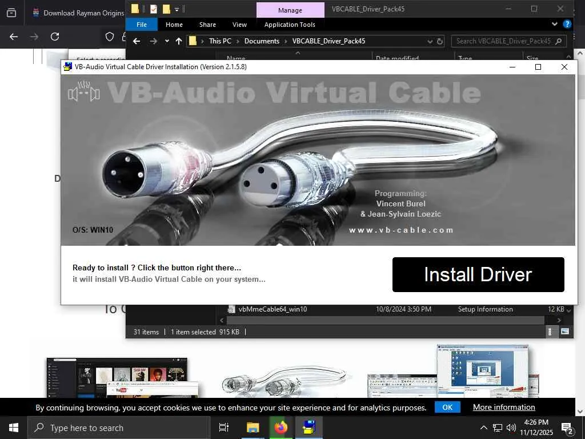585x439 pixels.
Task: Click Explorer horizontal scrollbar left arrow
Action: pos(222,320)
